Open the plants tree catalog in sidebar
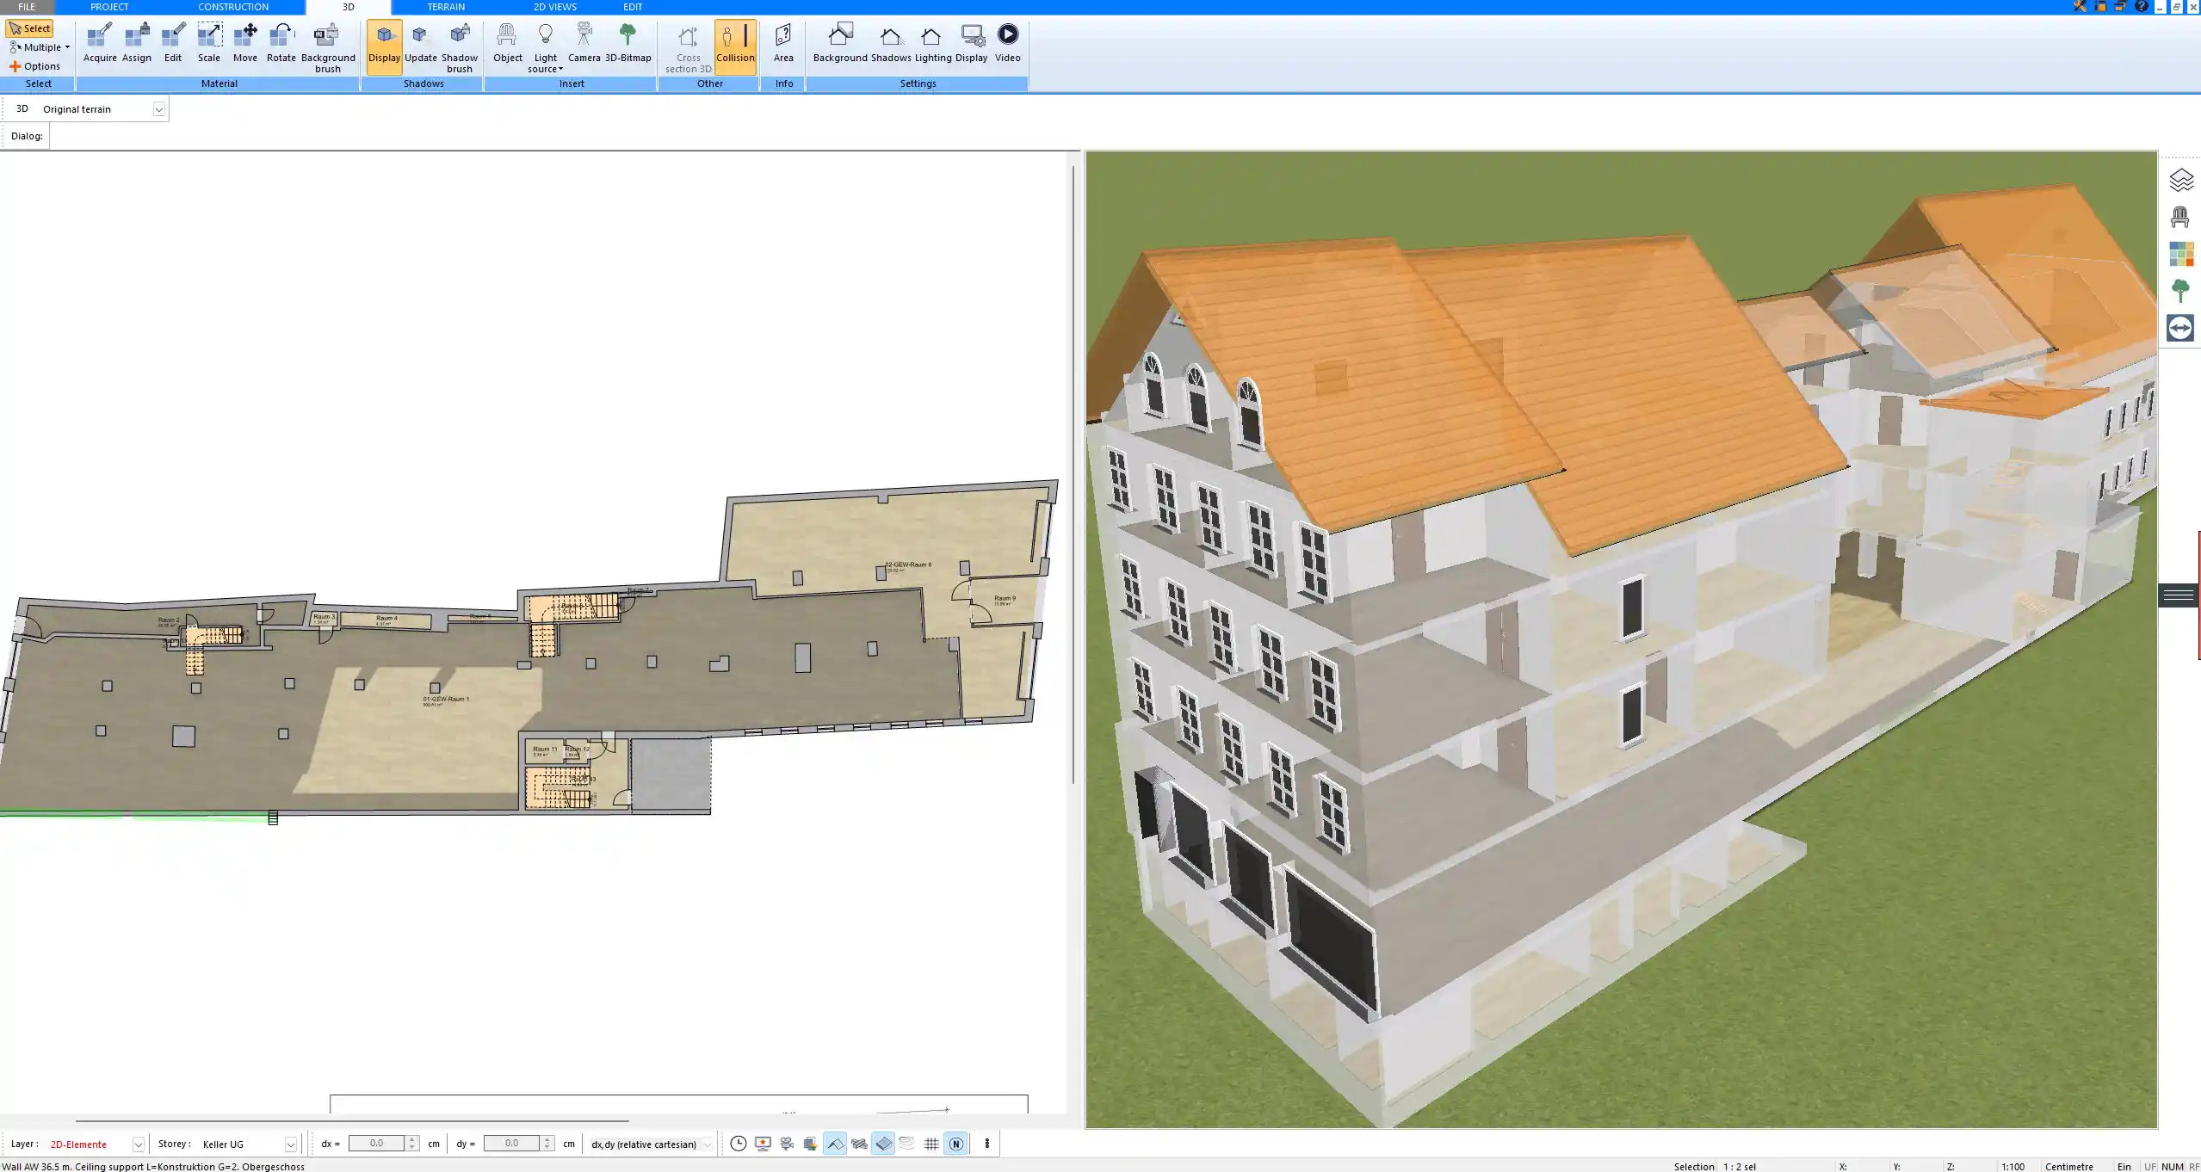 point(2180,291)
